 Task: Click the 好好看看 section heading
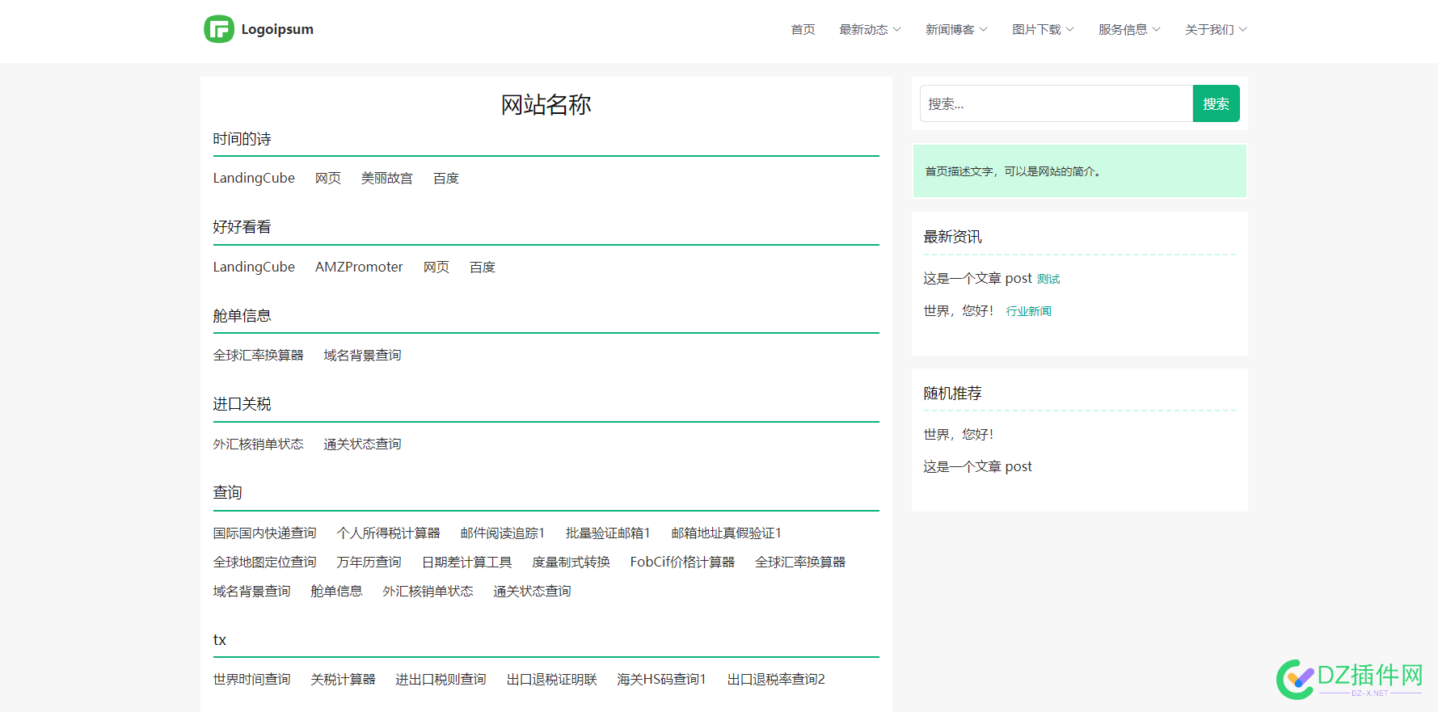242,227
